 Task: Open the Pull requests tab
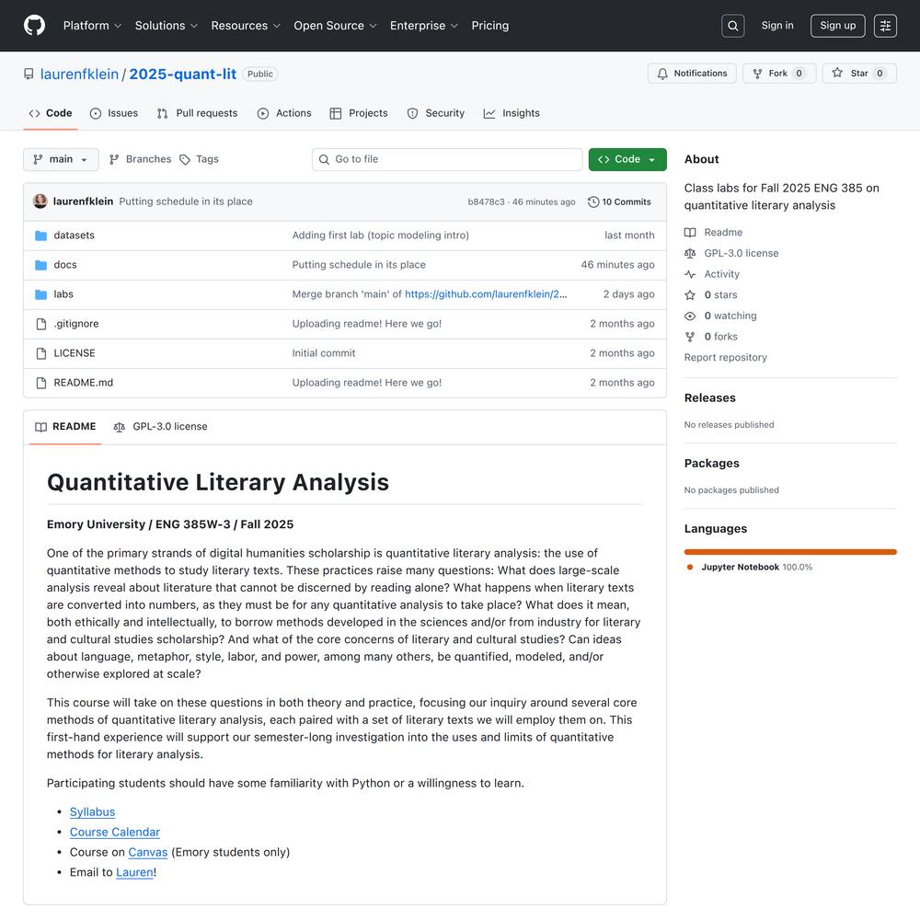pos(197,113)
